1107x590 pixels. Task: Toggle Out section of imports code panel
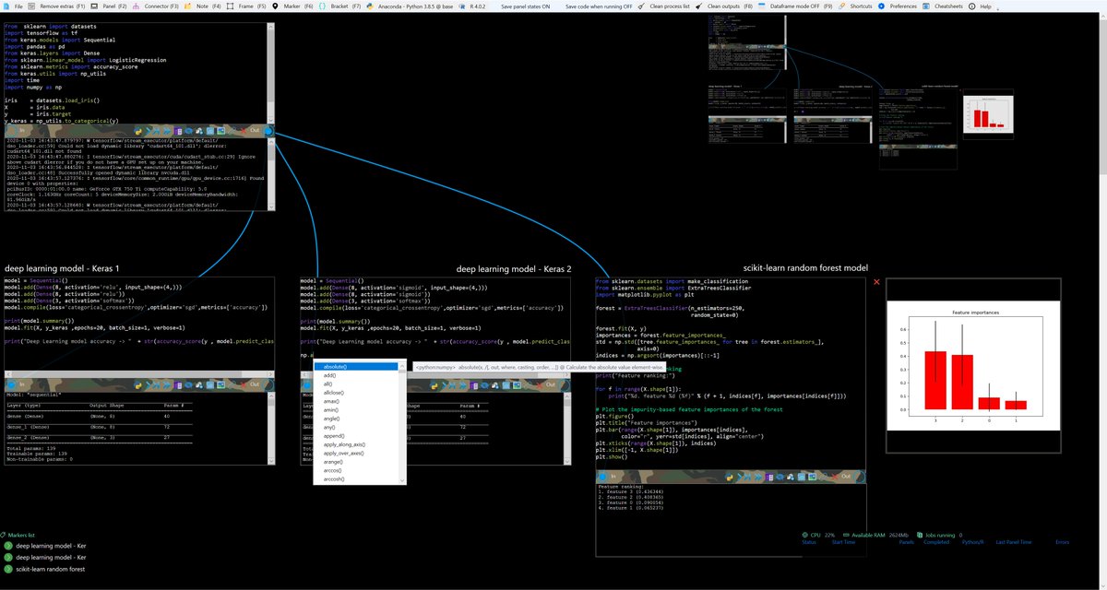[x=255, y=130]
